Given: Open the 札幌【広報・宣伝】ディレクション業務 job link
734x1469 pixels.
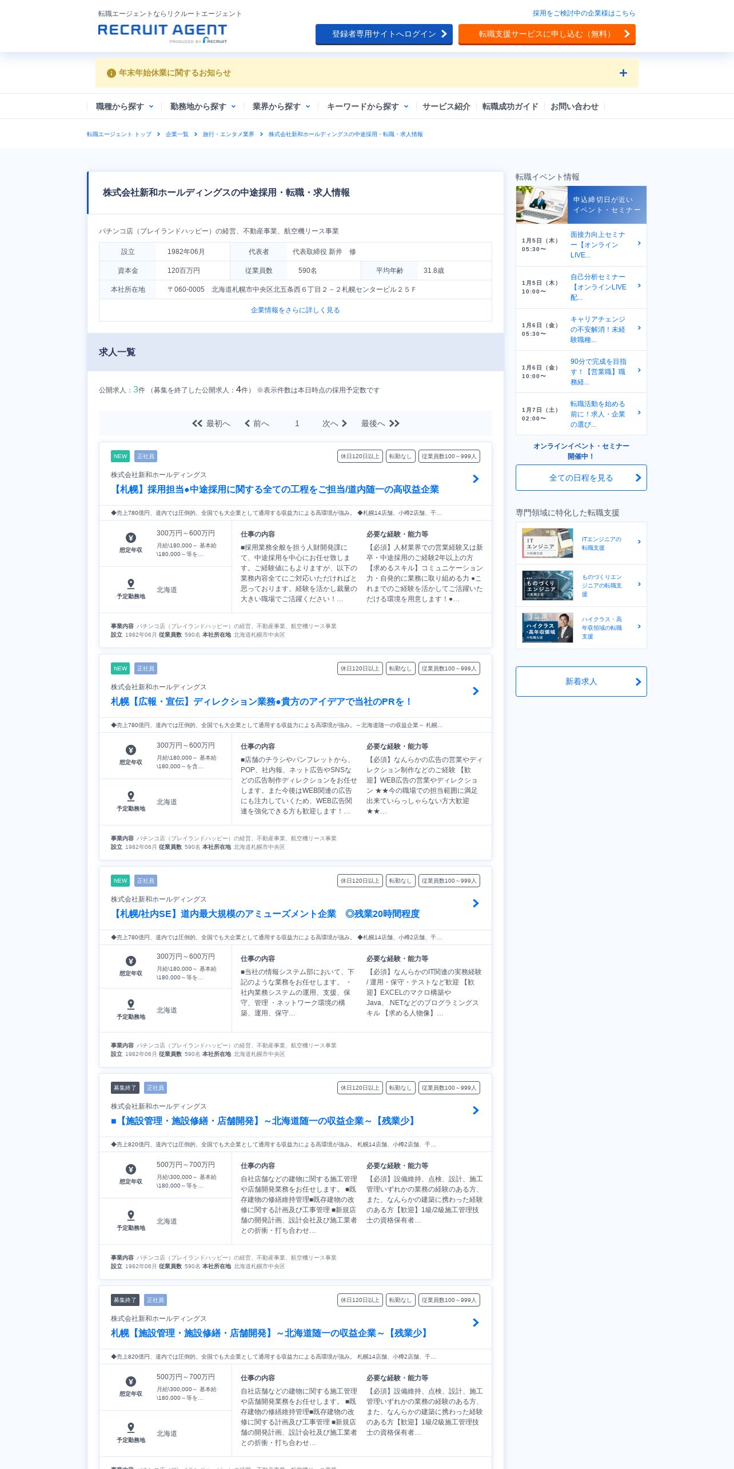Looking at the screenshot, I should coord(262,701).
